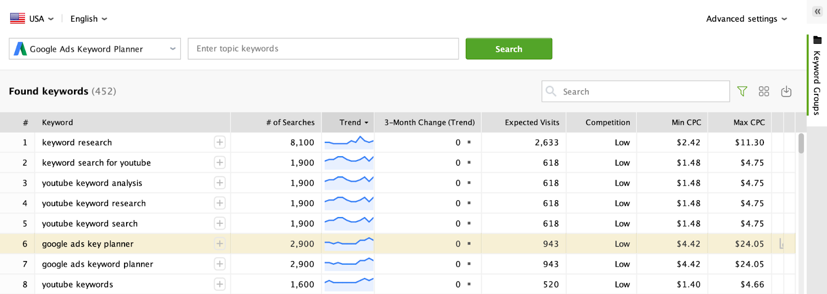The image size is (827, 294).
Task: Focus the Enter topic keywords field
Action: 323,48
